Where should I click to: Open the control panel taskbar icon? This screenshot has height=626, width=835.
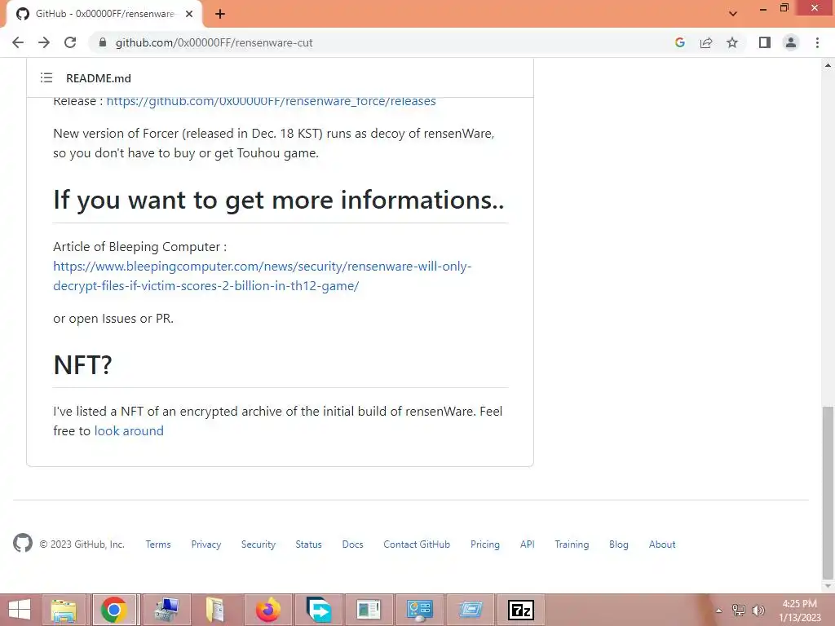click(420, 610)
